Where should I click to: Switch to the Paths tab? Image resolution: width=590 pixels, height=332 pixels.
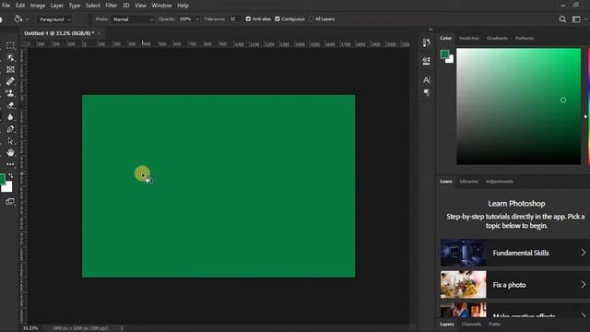pos(494,324)
